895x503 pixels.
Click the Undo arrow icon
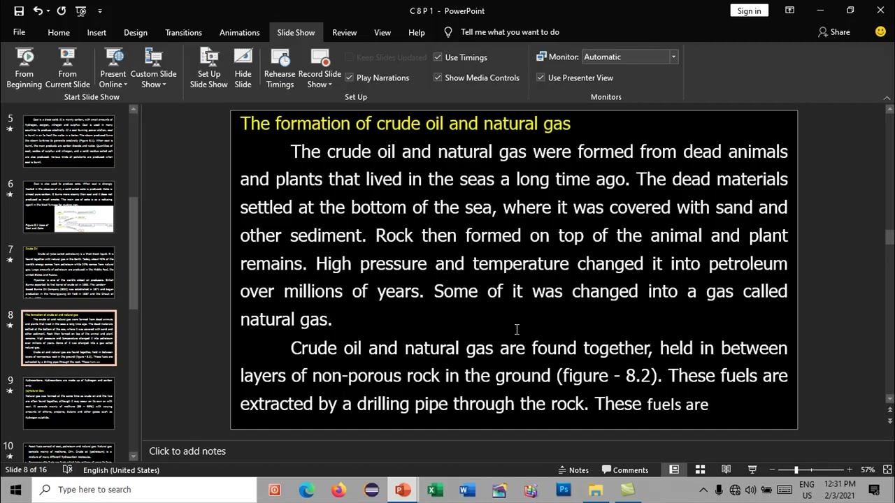point(37,10)
